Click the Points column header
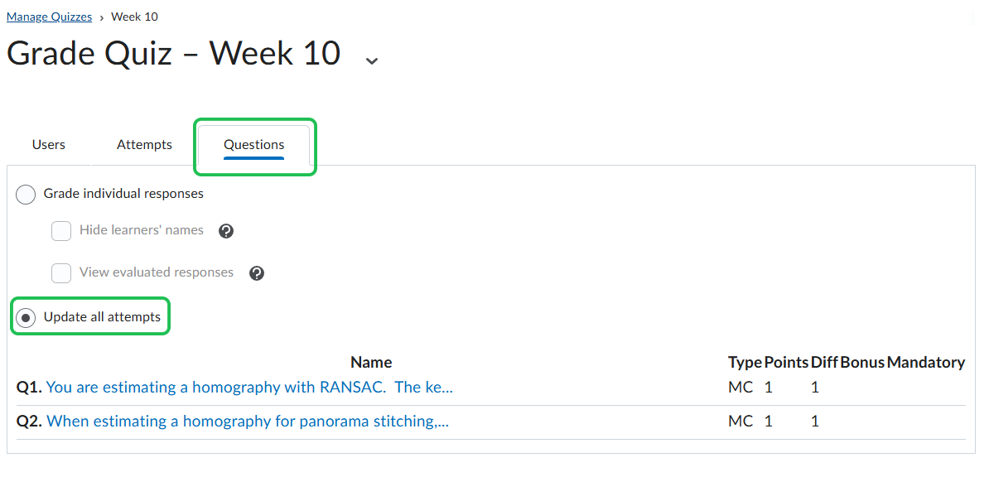This screenshot has height=477, width=994. click(786, 363)
